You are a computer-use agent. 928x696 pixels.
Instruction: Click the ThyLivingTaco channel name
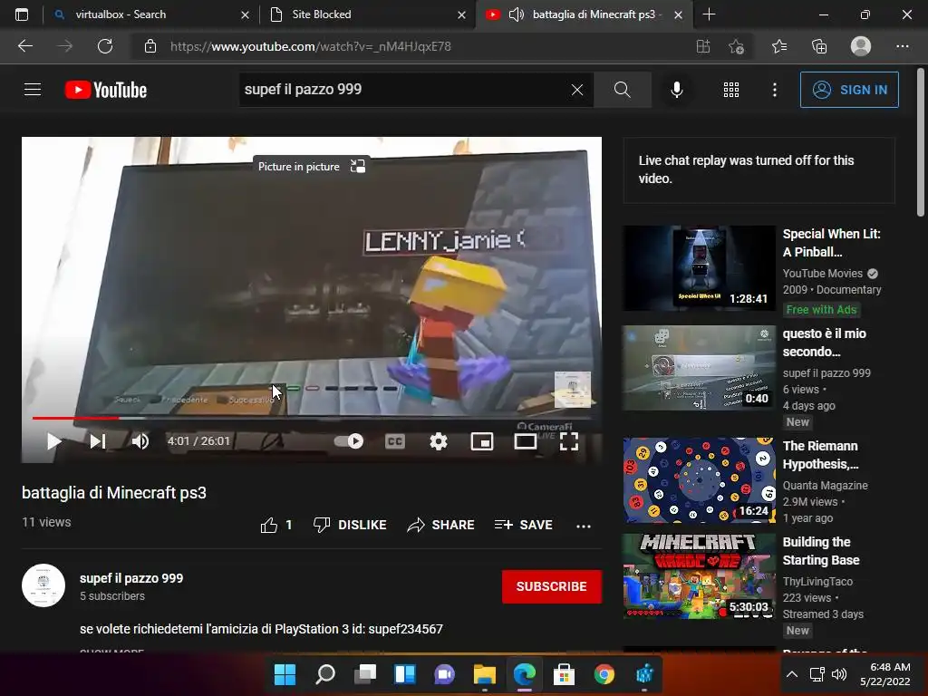point(817,582)
